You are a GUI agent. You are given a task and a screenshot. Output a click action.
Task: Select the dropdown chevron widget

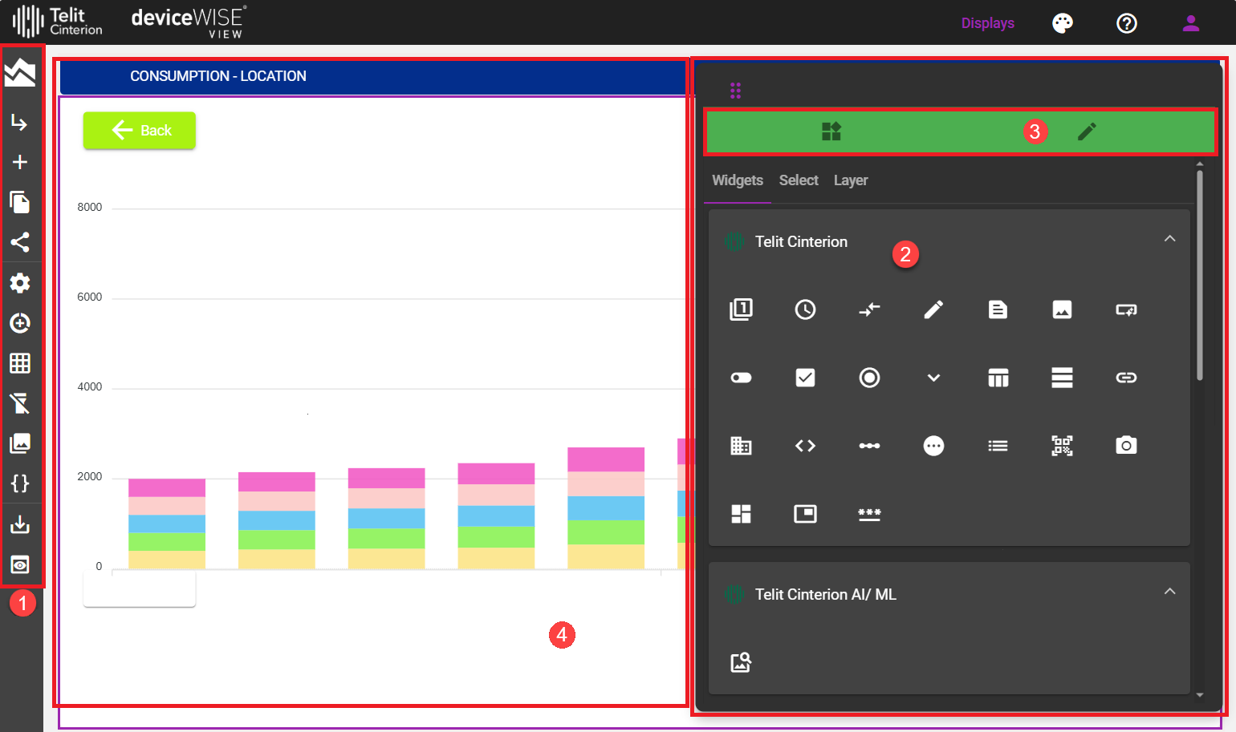pos(933,378)
